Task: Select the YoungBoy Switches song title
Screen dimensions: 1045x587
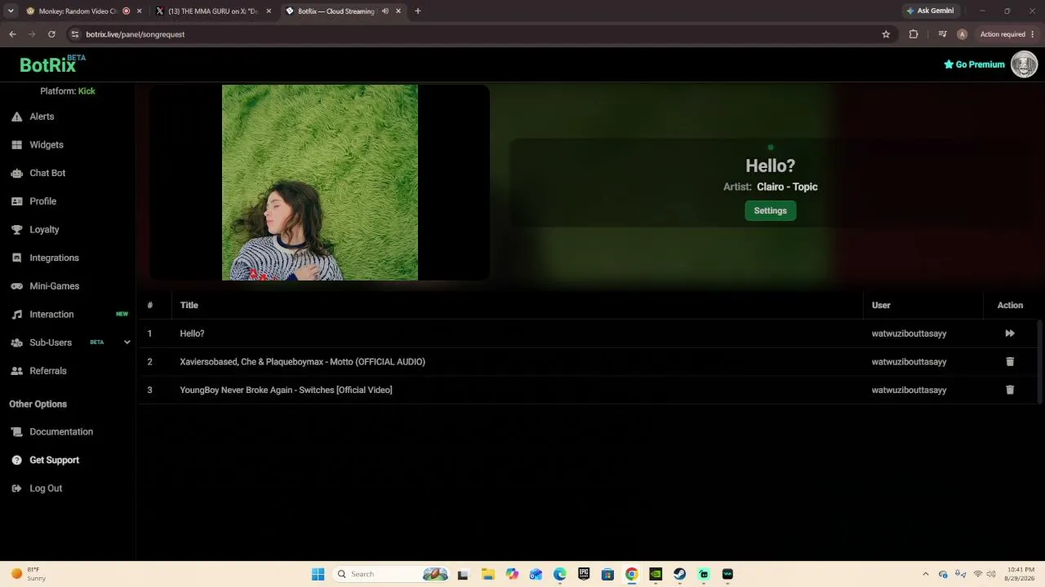Action: 286,390
